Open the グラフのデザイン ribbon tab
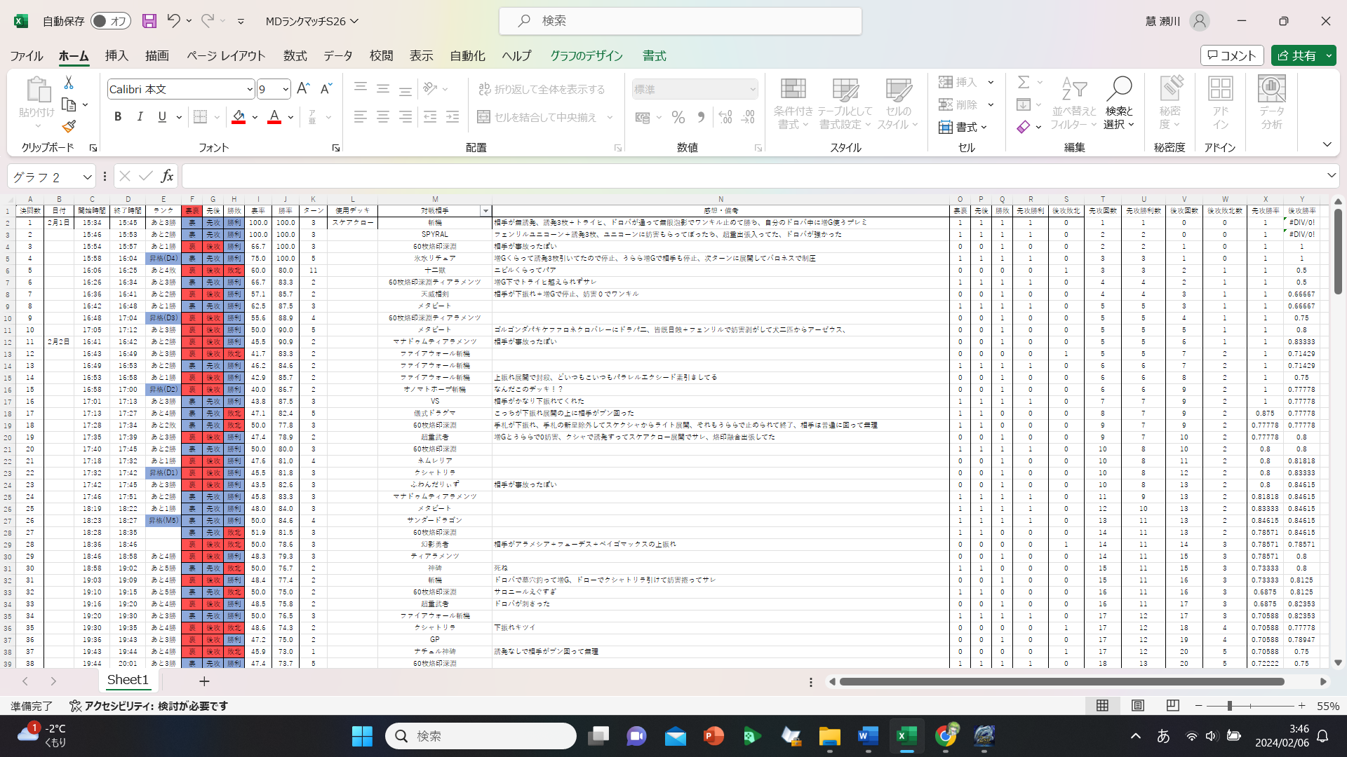Screen dimensions: 1347x757 [x=586, y=55]
